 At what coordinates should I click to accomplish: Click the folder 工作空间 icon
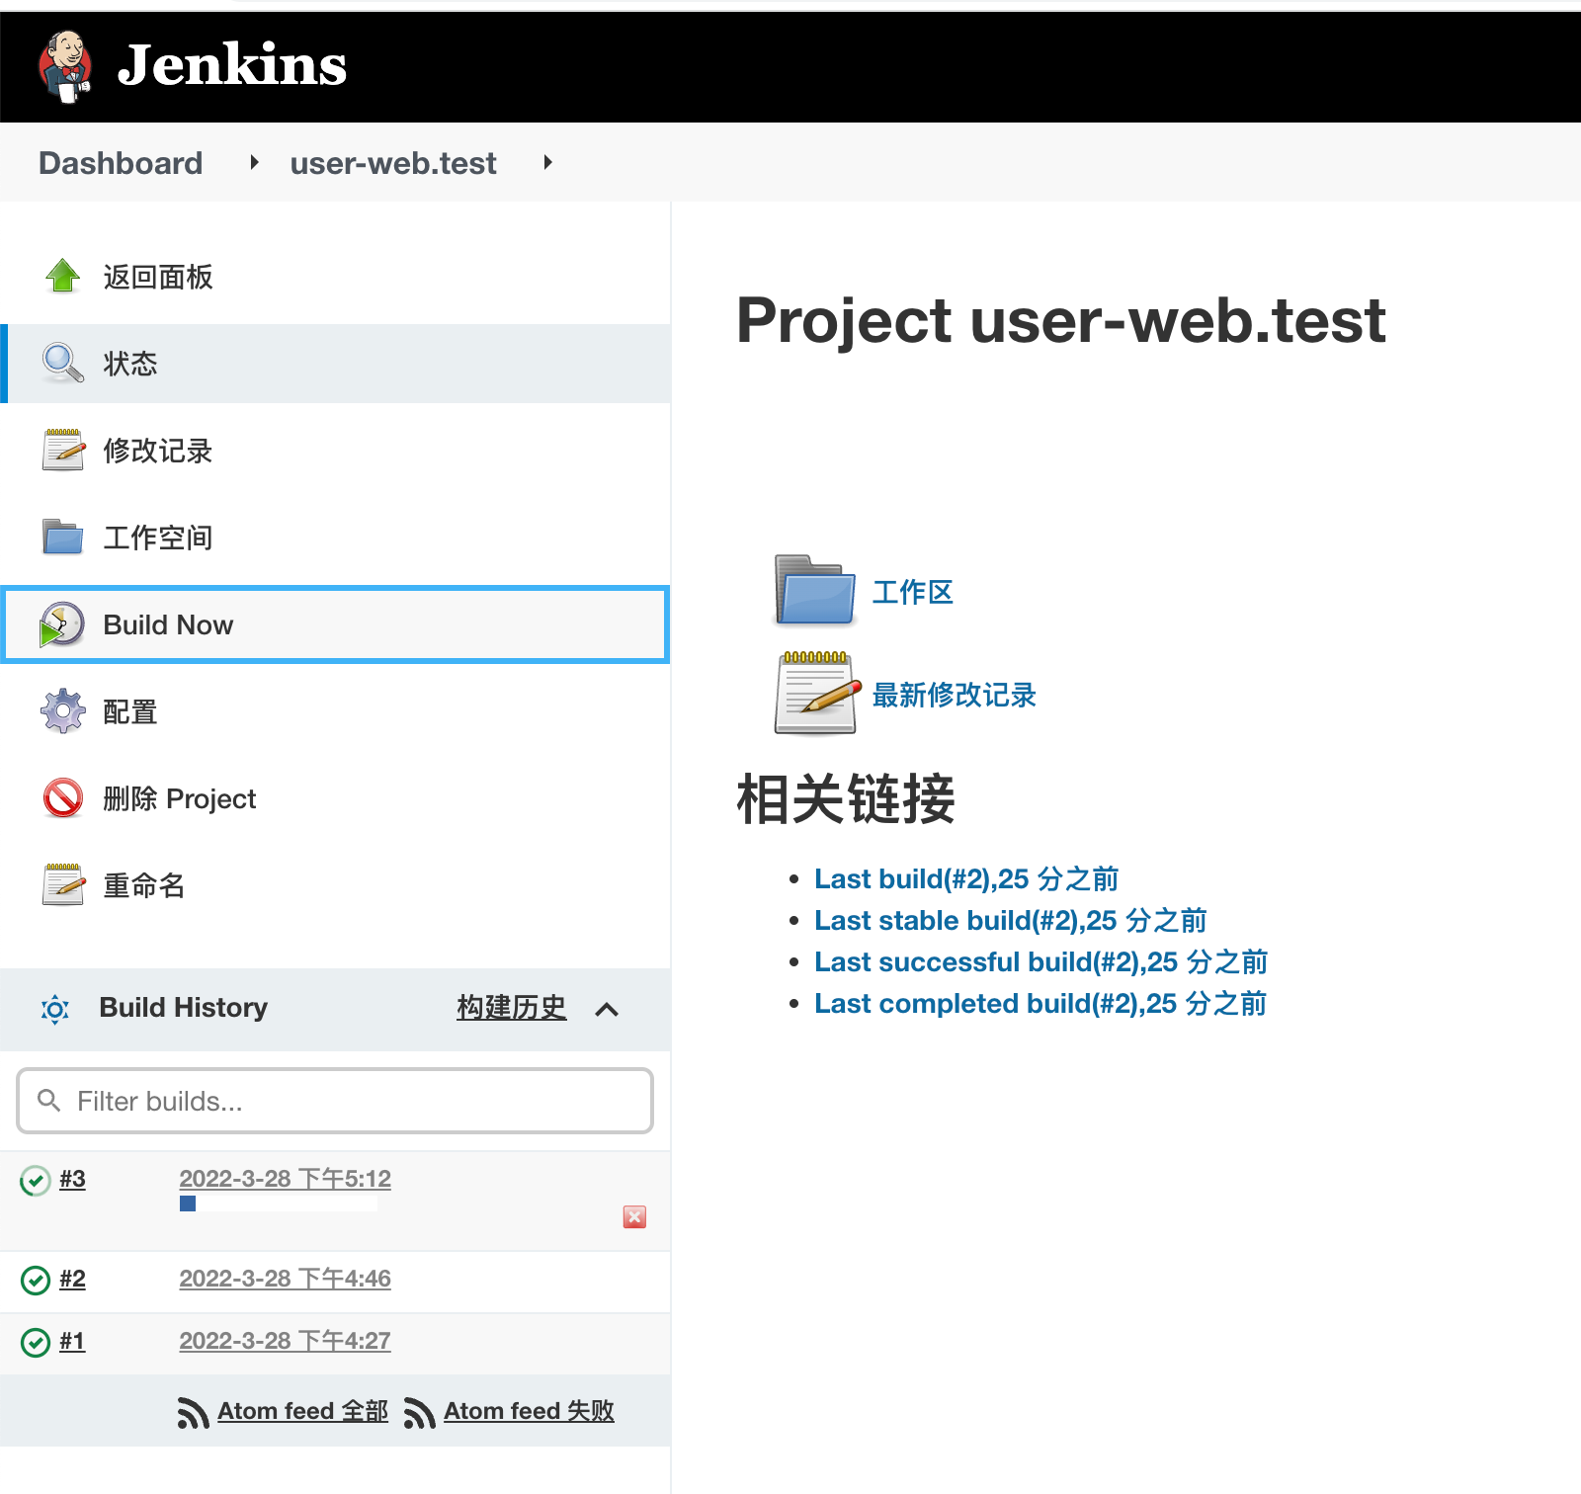click(63, 537)
